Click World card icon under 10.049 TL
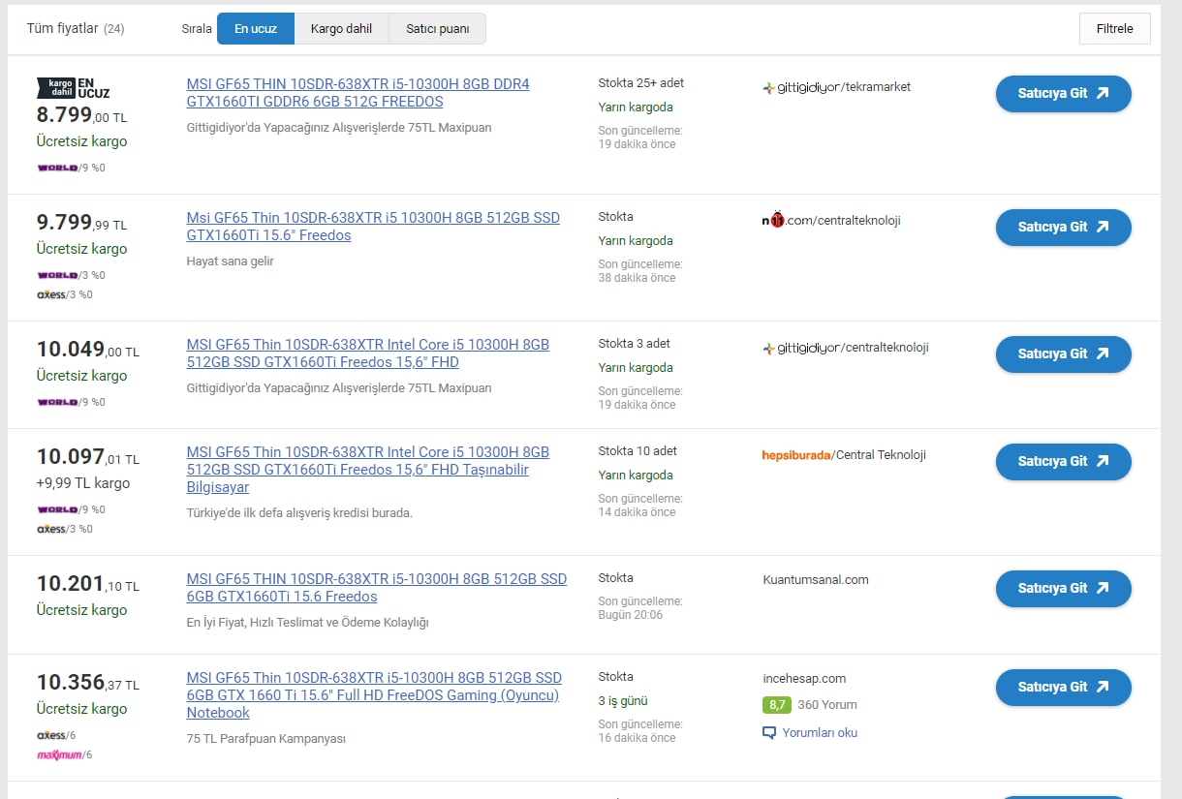The width and height of the screenshot is (1182, 799). click(x=57, y=402)
